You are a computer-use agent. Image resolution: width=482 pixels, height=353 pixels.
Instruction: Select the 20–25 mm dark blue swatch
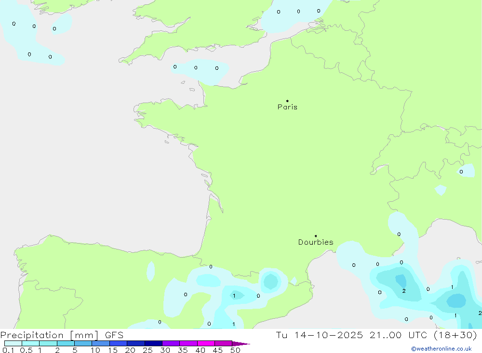[x=136, y=343]
